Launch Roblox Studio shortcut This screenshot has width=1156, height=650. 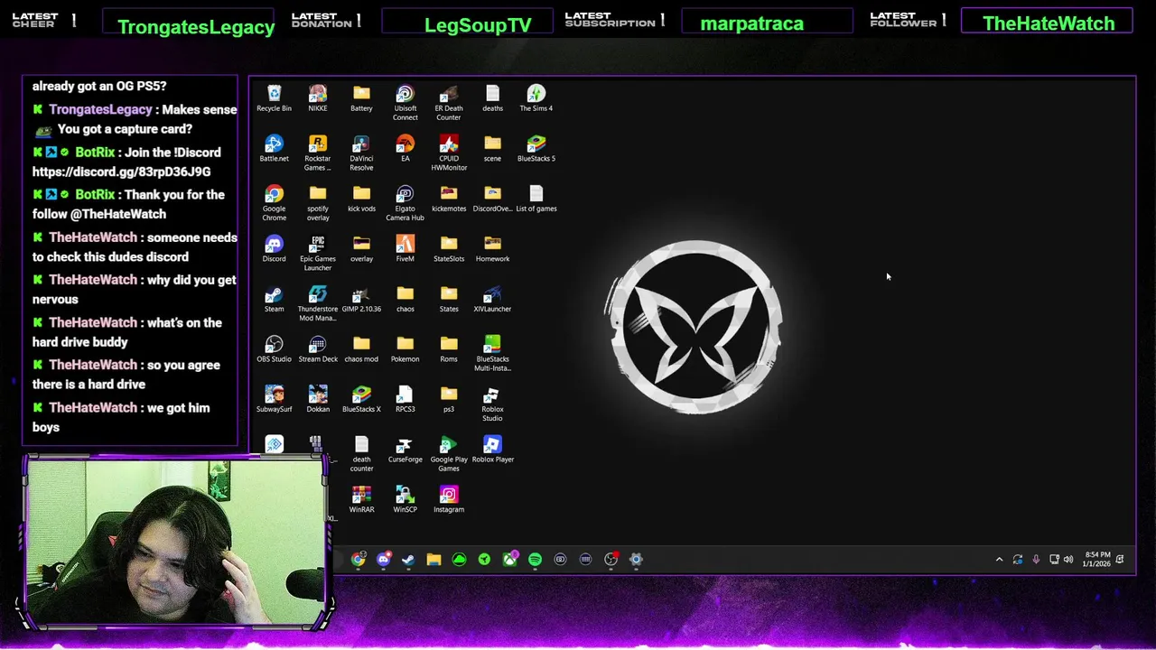(492, 404)
